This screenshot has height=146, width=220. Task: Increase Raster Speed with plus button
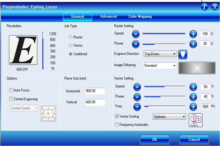[x=193, y=34]
